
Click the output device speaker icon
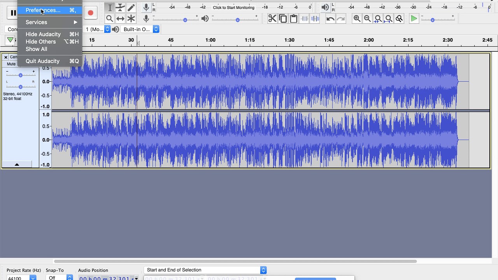pyautogui.click(x=116, y=29)
